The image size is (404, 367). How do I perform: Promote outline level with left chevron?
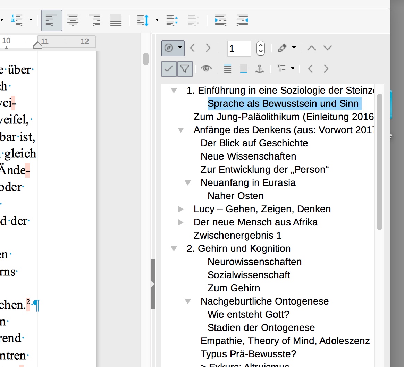coord(310,69)
